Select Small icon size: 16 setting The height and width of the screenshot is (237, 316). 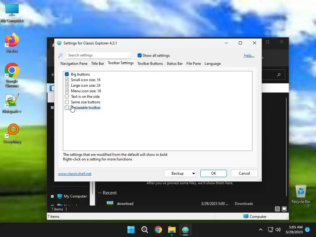click(86, 80)
